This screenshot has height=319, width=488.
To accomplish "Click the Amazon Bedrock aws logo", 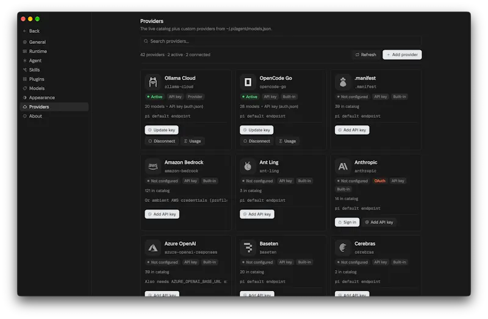I will pos(153,166).
